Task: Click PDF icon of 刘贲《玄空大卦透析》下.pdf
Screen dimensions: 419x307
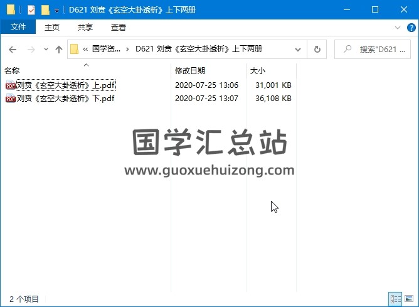Action: pyautogui.click(x=10, y=99)
